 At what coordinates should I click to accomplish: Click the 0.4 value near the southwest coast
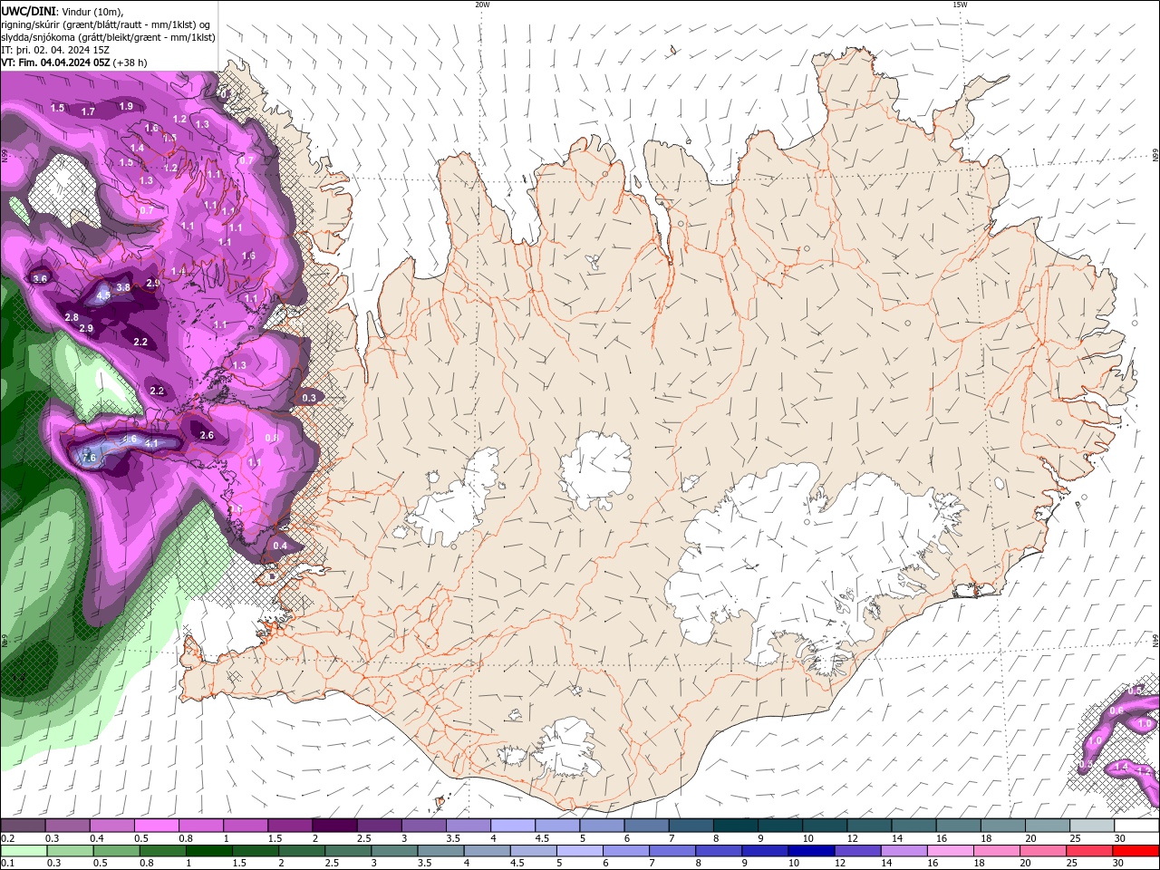280,546
